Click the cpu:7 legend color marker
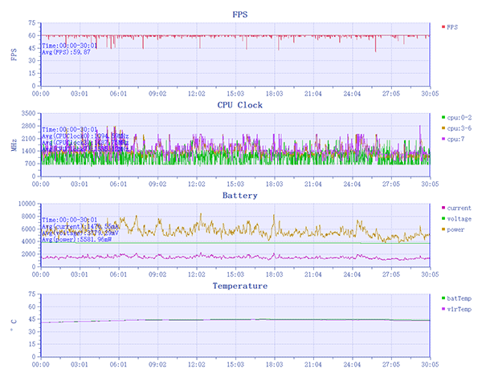Screen dimensions: 482x377 tap(443, 139)
